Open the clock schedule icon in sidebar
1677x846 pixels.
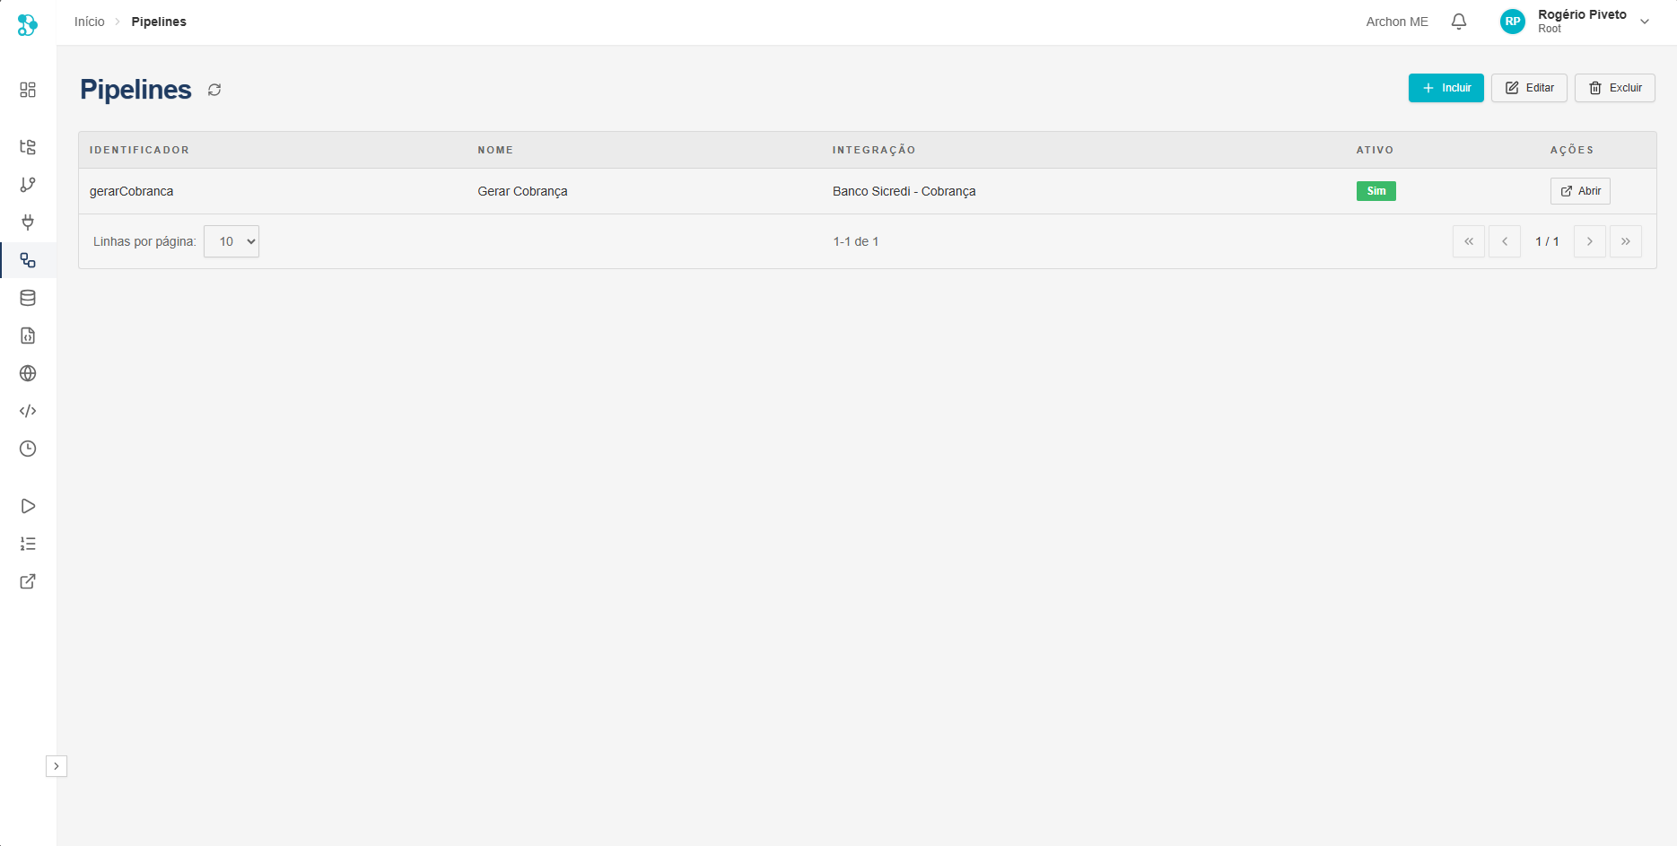click(28, 449)
